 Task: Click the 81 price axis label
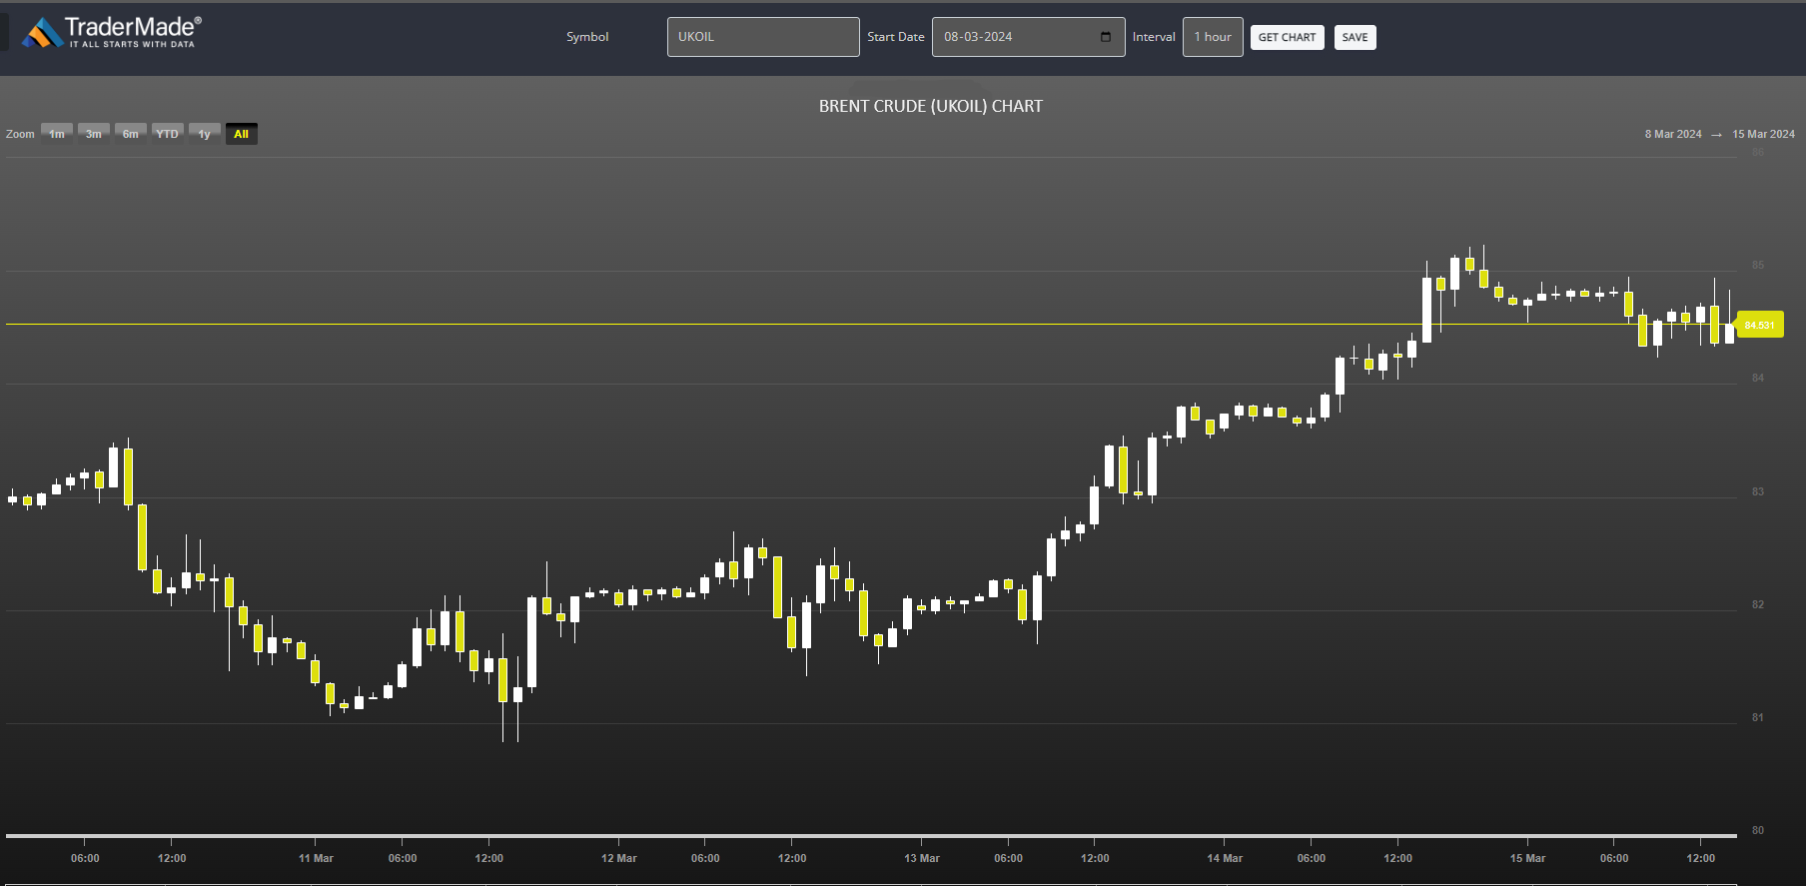pyautogui.click(x=1758, y=717)
